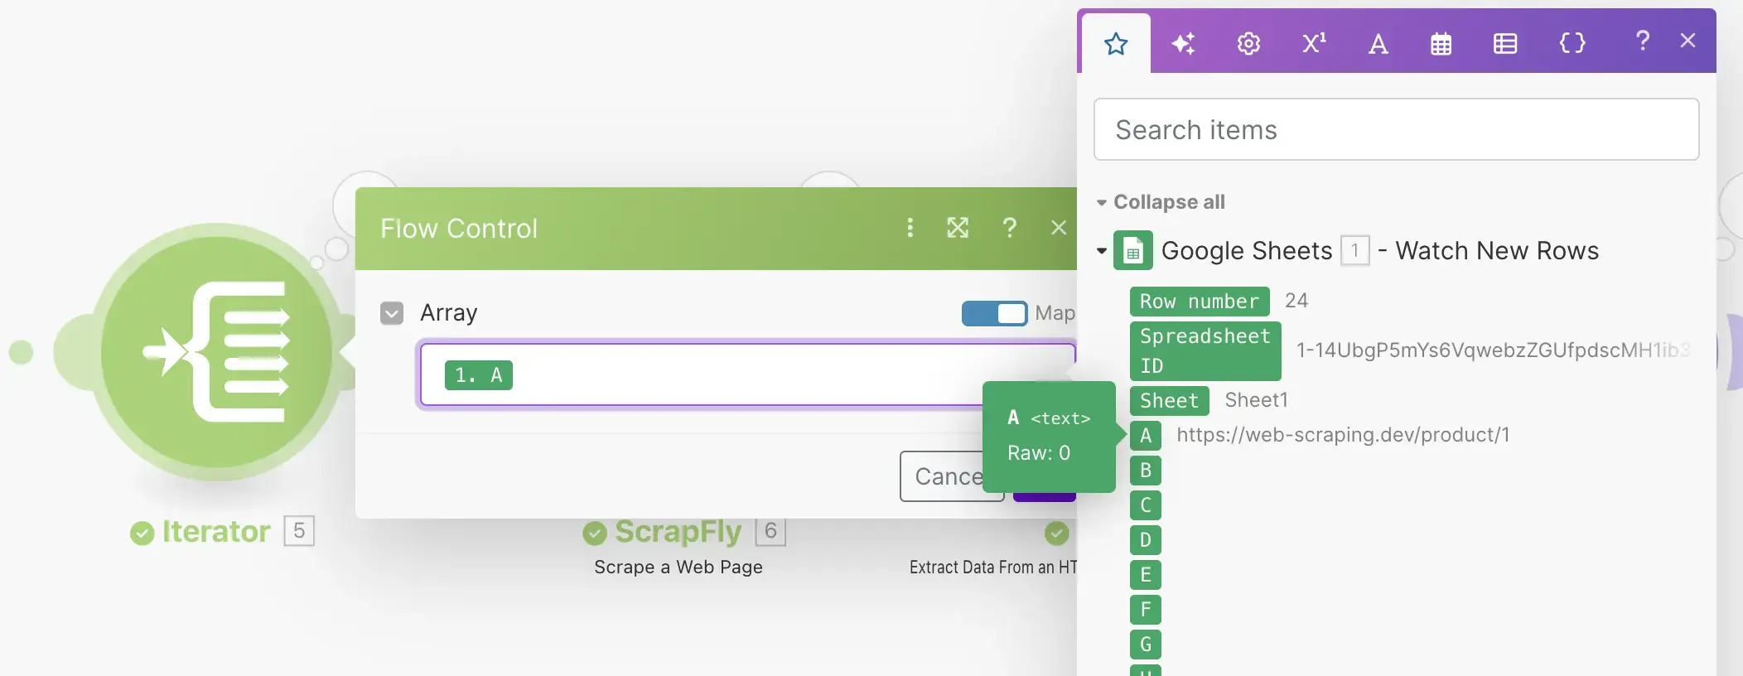Open the Date and time calendar tab
1743x676 pixels.
pyautogui.click(x=1441, y=44)
